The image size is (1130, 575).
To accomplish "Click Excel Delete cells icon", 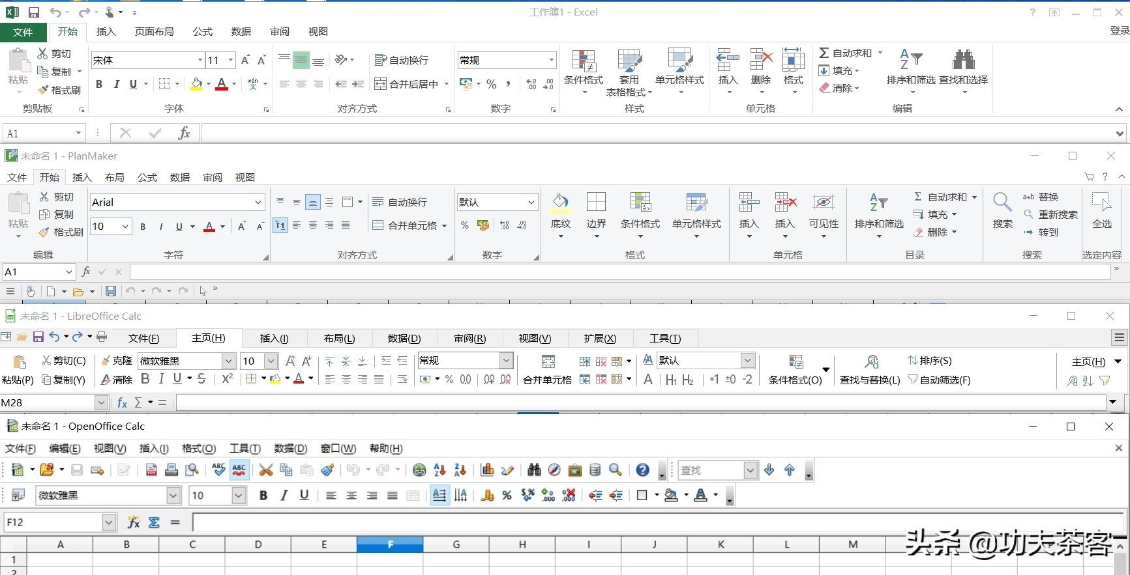I will click(761, 60).
